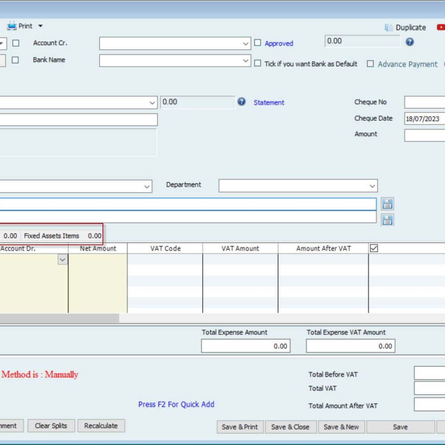Tick the checkbox before Bank Name
The width and height of the screenshot is (445, 445).
[x=15, y=60]
